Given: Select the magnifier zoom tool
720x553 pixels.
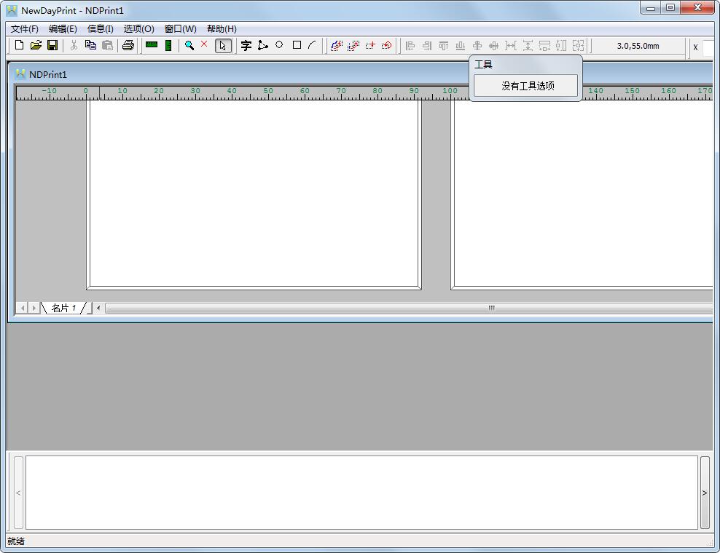Looking at the screenshot, I should (x=189, y=45).
